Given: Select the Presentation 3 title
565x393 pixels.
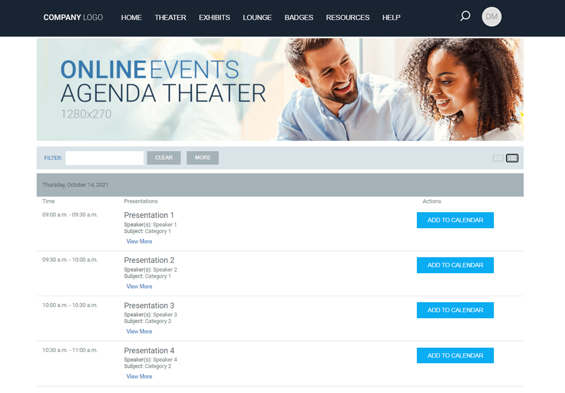Looking at the screenshot, I should coord(149,306).
